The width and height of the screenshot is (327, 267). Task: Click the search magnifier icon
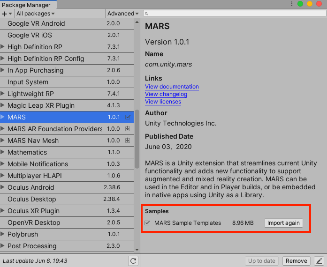(x=146, y=14)
